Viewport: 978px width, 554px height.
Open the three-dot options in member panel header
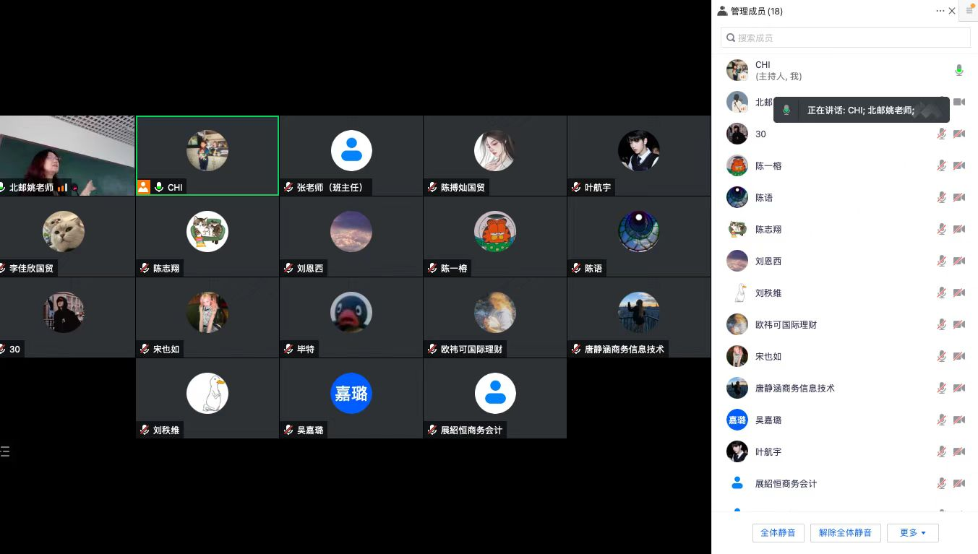click(x=940, y=11)
